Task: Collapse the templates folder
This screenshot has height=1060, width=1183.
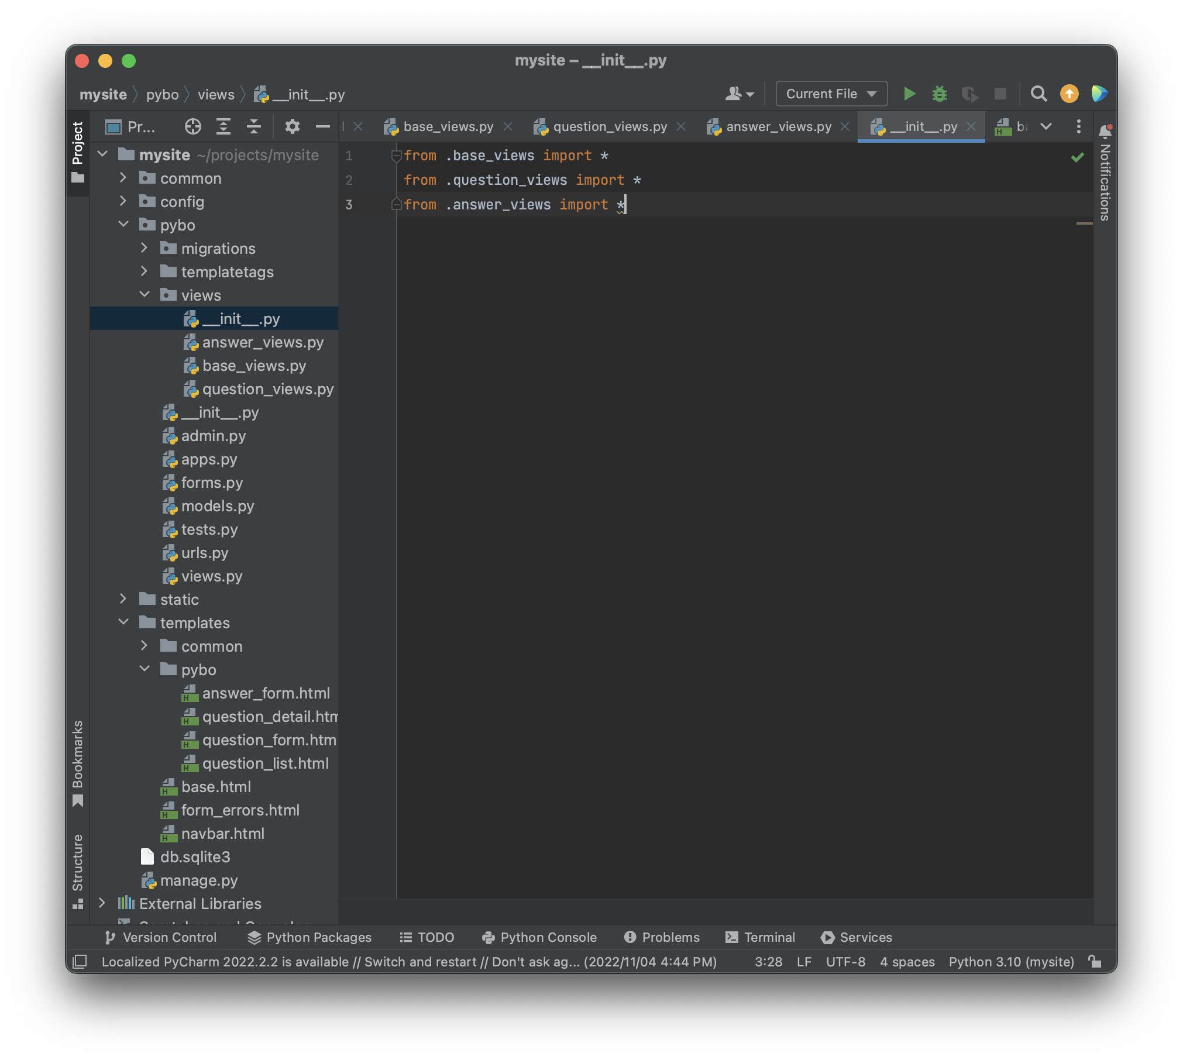Action: tap(123, 622)
